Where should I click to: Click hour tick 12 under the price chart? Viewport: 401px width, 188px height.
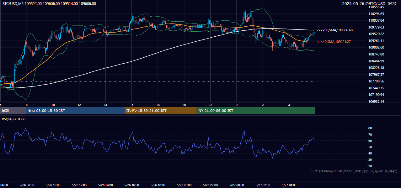[x=79, y=105]
